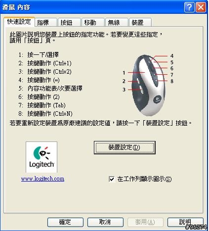Toggle 在工作列顯示圖示 checkbox
Image resolution: width=209 pixels, height=231 pixels.
pos(112,179)
